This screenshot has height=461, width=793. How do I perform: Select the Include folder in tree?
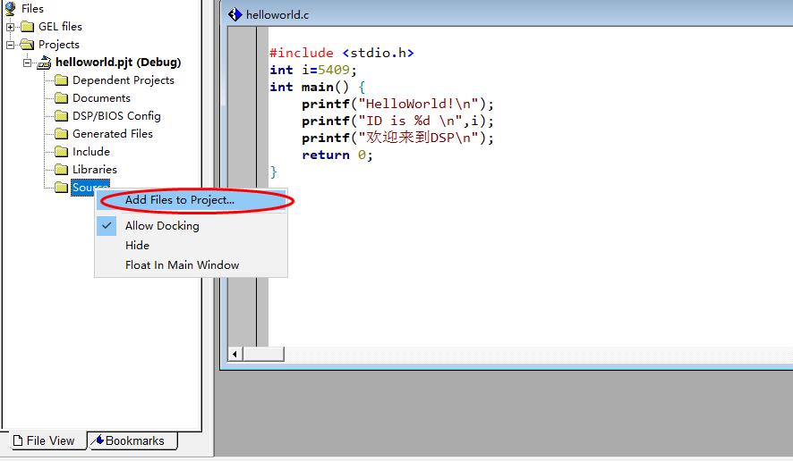pos(90,152)
